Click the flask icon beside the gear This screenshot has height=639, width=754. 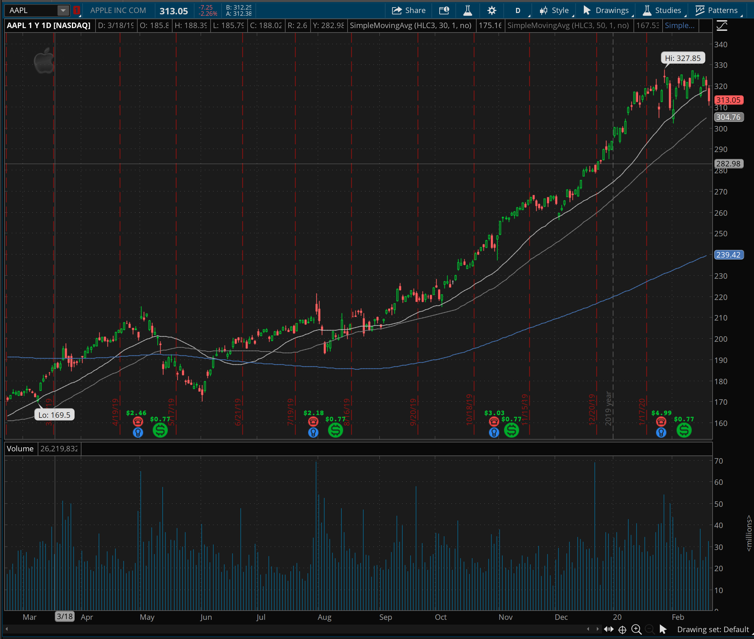point(467,10)
